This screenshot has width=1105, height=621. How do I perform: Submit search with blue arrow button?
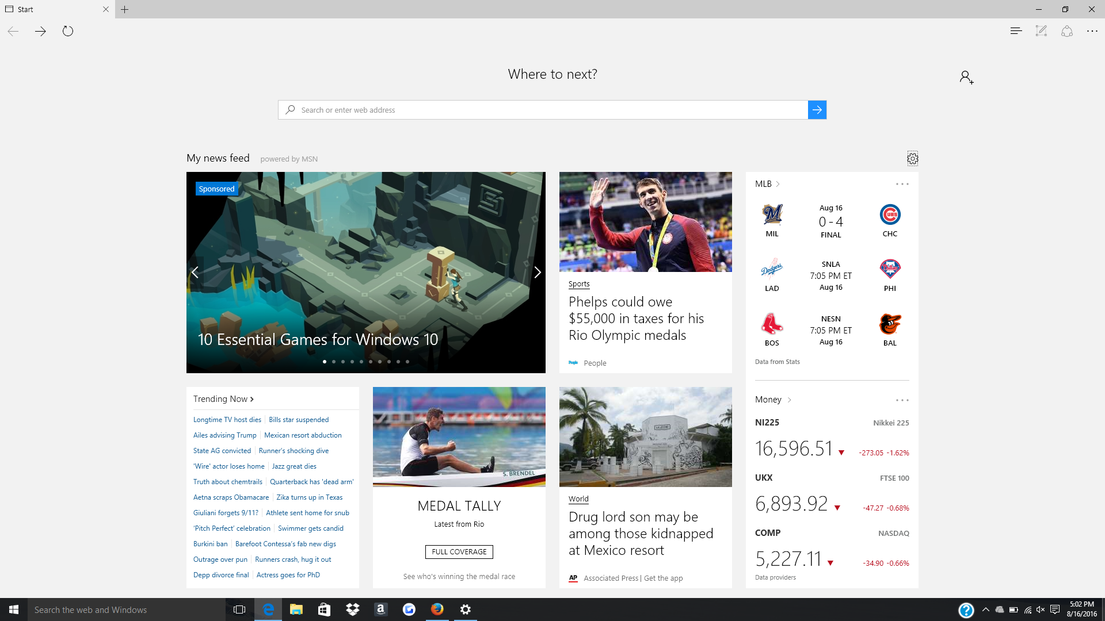point(817,110)
